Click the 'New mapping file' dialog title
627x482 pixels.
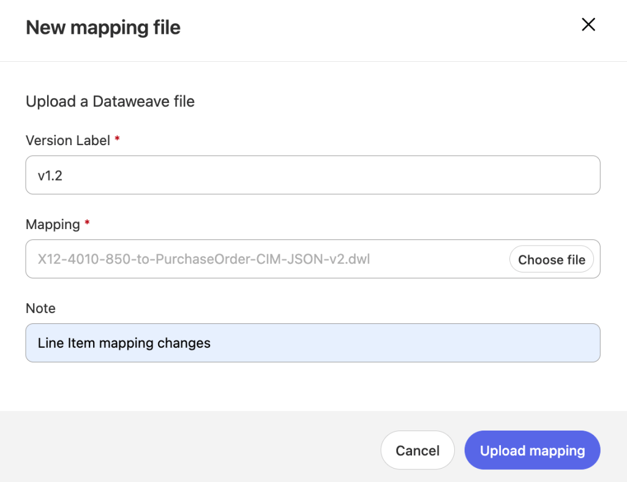point(103,28)
